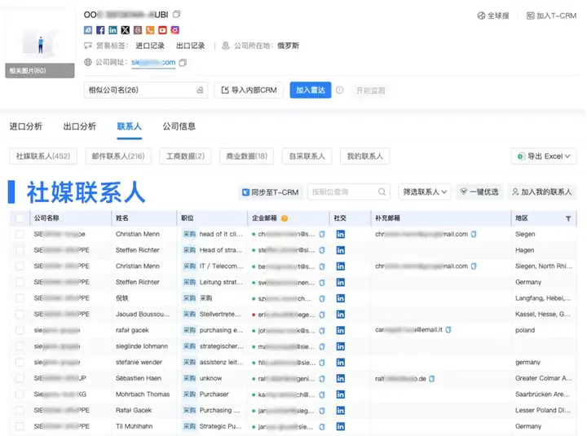Image resolution: width=587 pixels, height=436 pixels.
Task: Click the 同步至T-CRM button
Action: point(269,192)
